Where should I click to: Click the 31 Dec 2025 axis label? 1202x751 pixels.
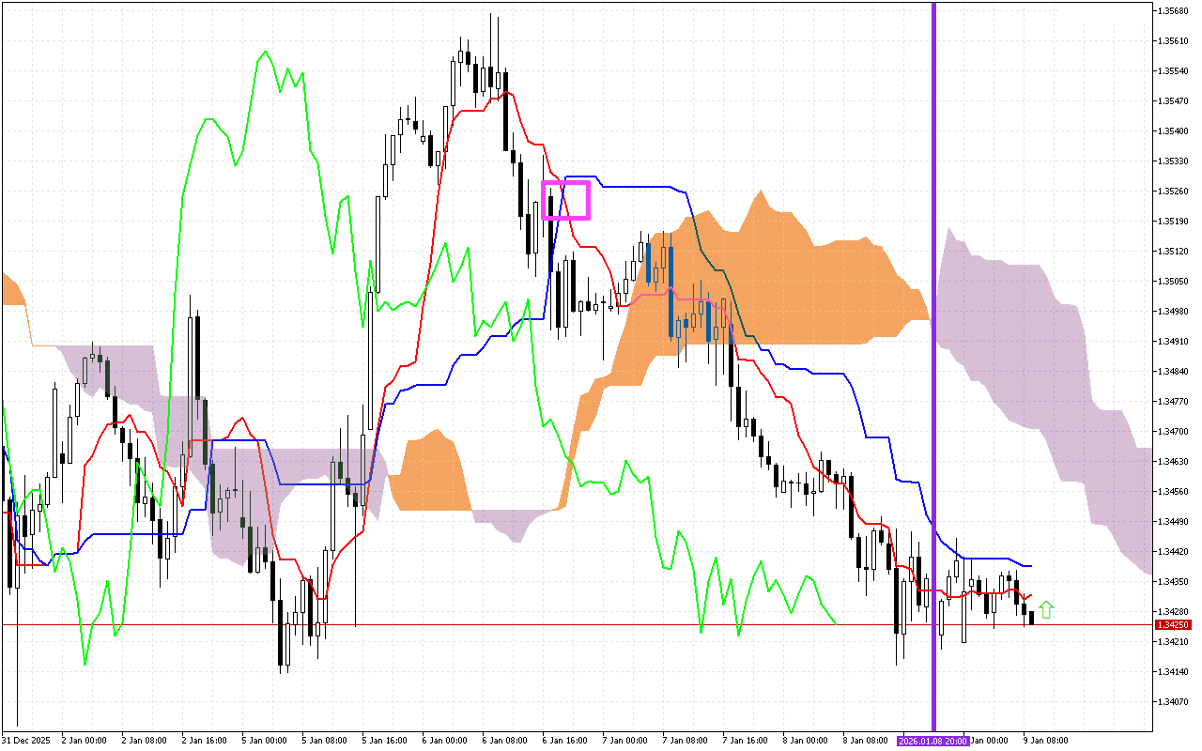click(25, 740)
